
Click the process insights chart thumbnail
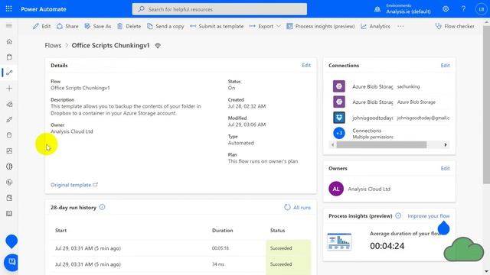(x=339, y=242)
